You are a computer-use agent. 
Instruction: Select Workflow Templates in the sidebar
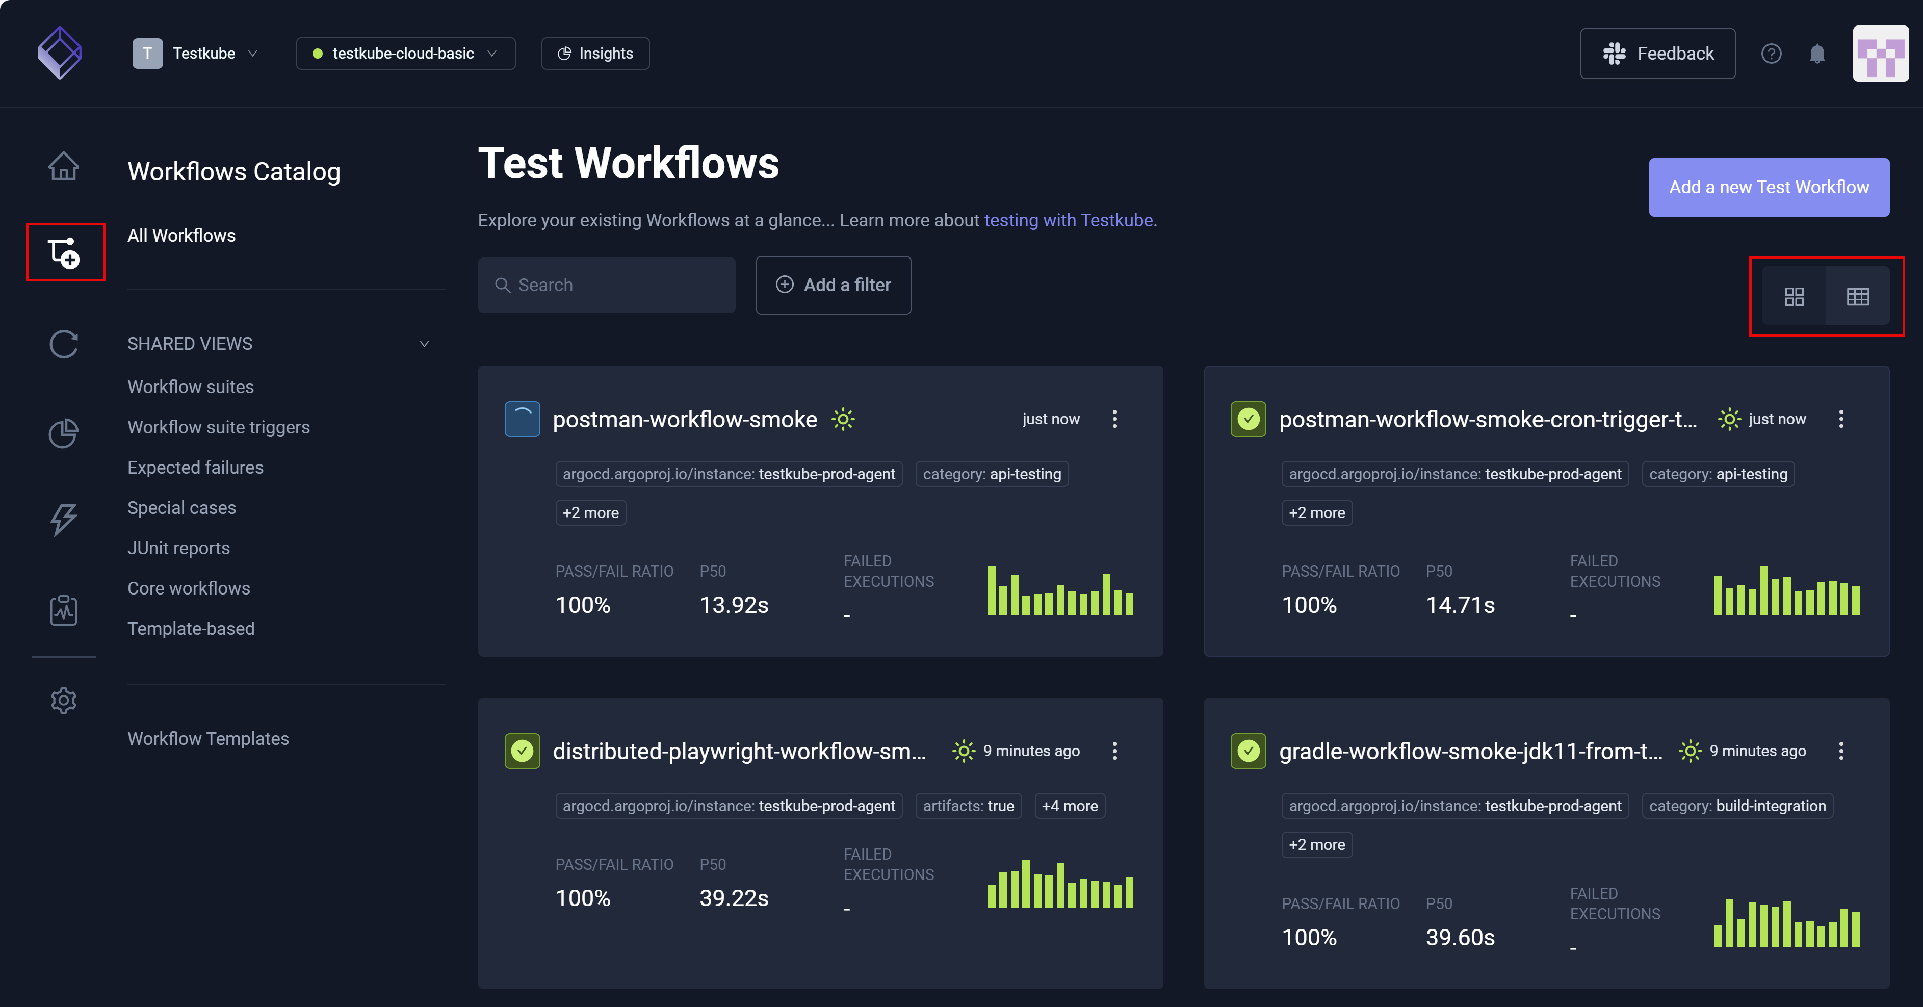click(x=209, y=738)
